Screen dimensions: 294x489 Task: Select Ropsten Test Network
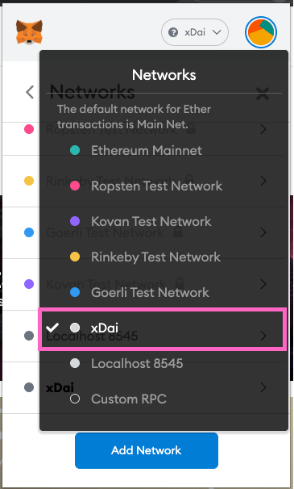click(156, 186)
